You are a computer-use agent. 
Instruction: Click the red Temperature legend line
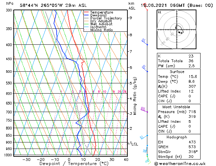(87, 12)
